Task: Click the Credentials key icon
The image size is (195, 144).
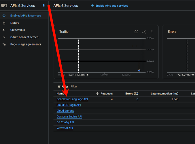Action: pos(4,30)
